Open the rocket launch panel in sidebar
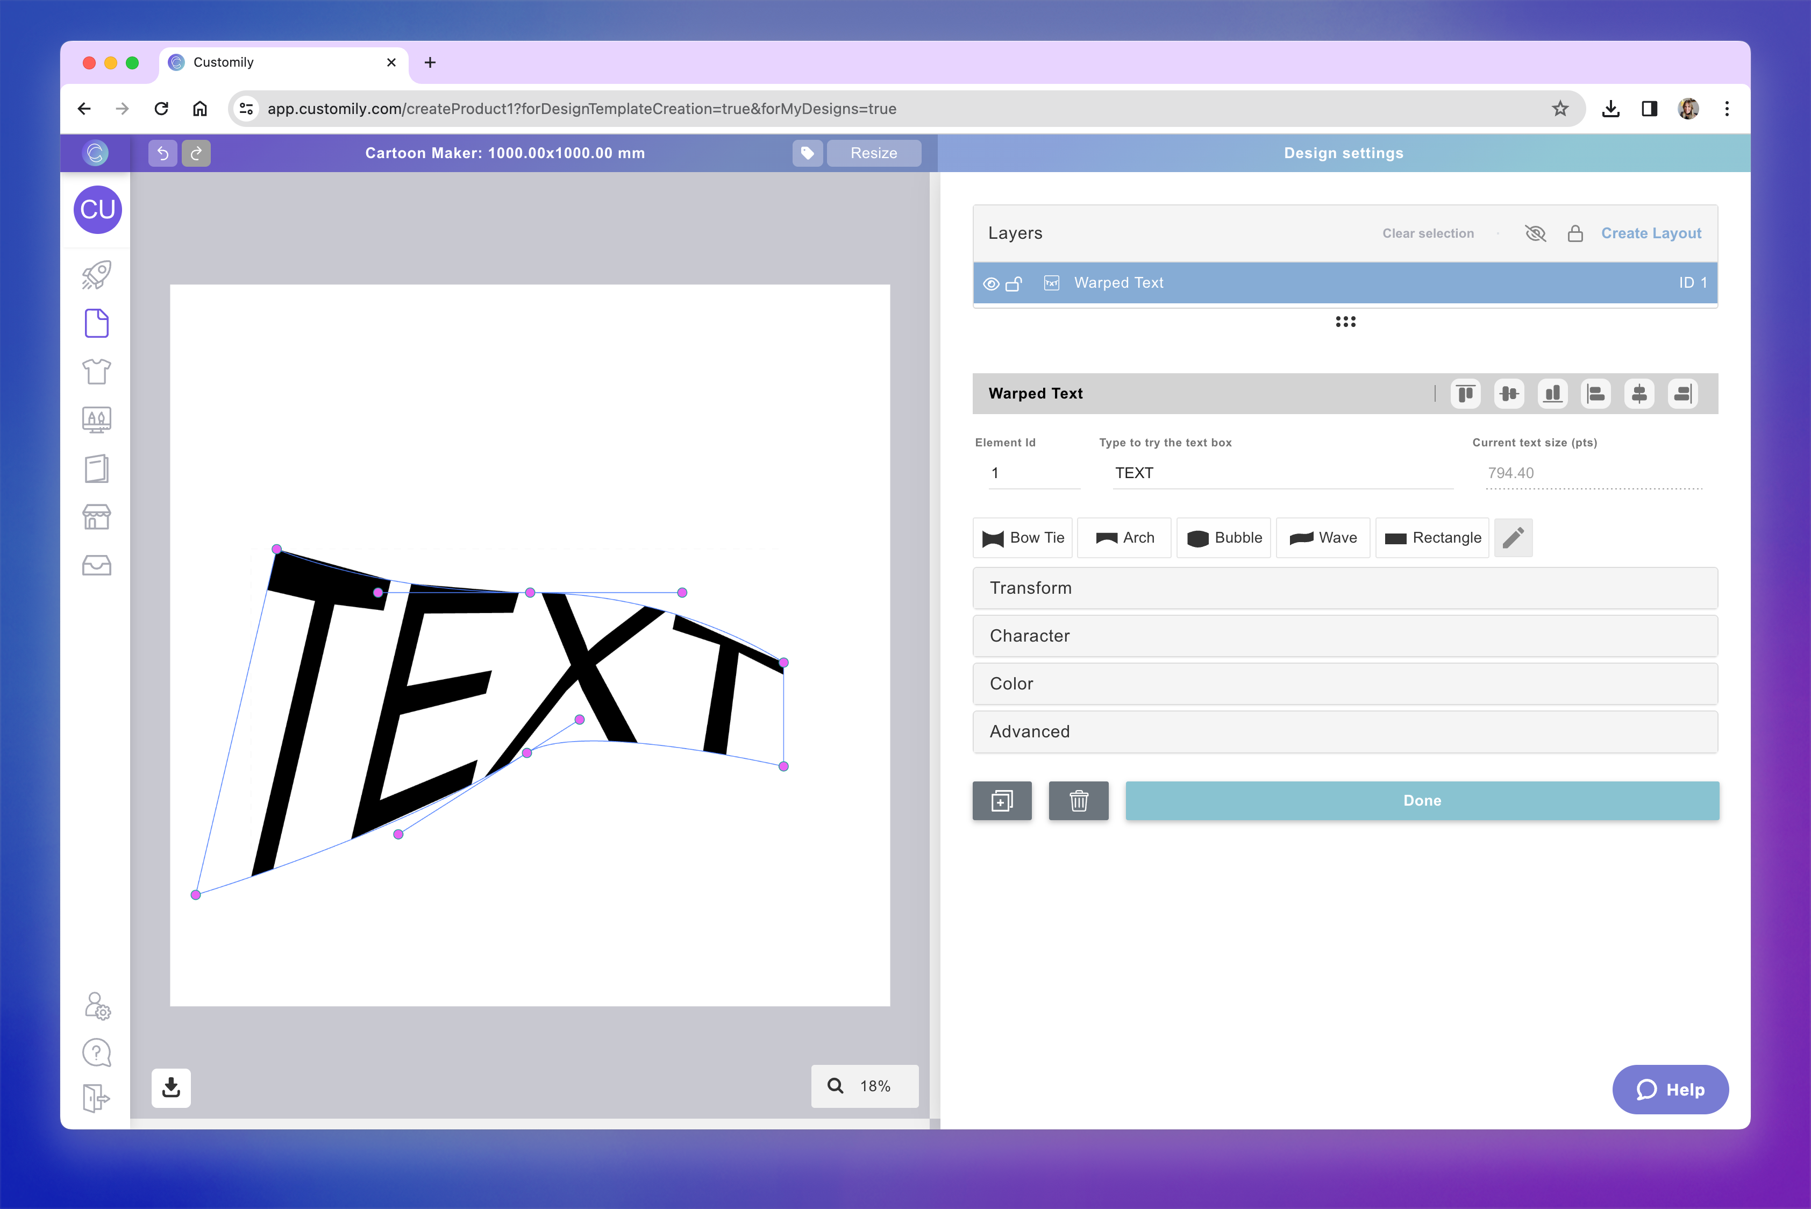 pos(96,274)
